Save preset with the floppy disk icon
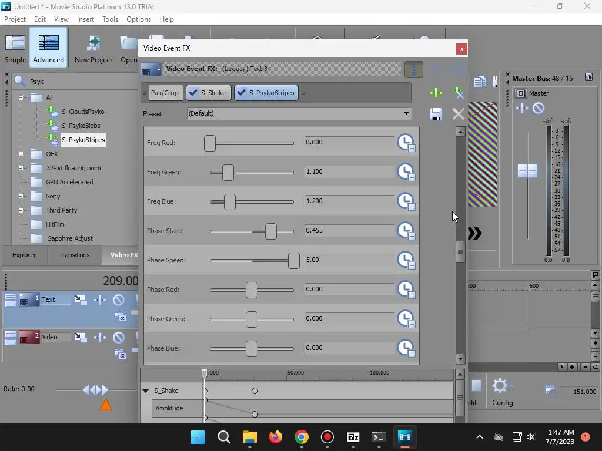This screenshot has width=602, height=451. coord(436,114)
